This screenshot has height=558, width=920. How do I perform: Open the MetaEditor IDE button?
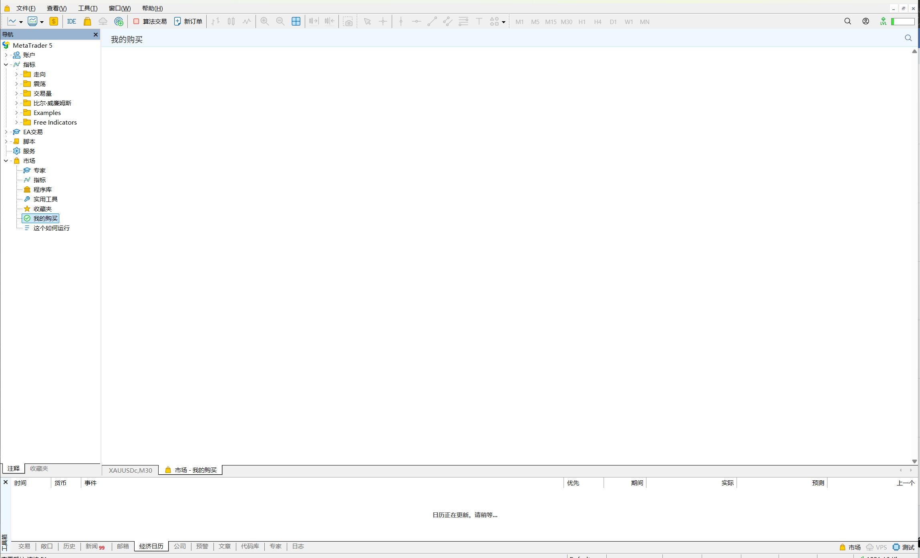(x=72, y=22)
